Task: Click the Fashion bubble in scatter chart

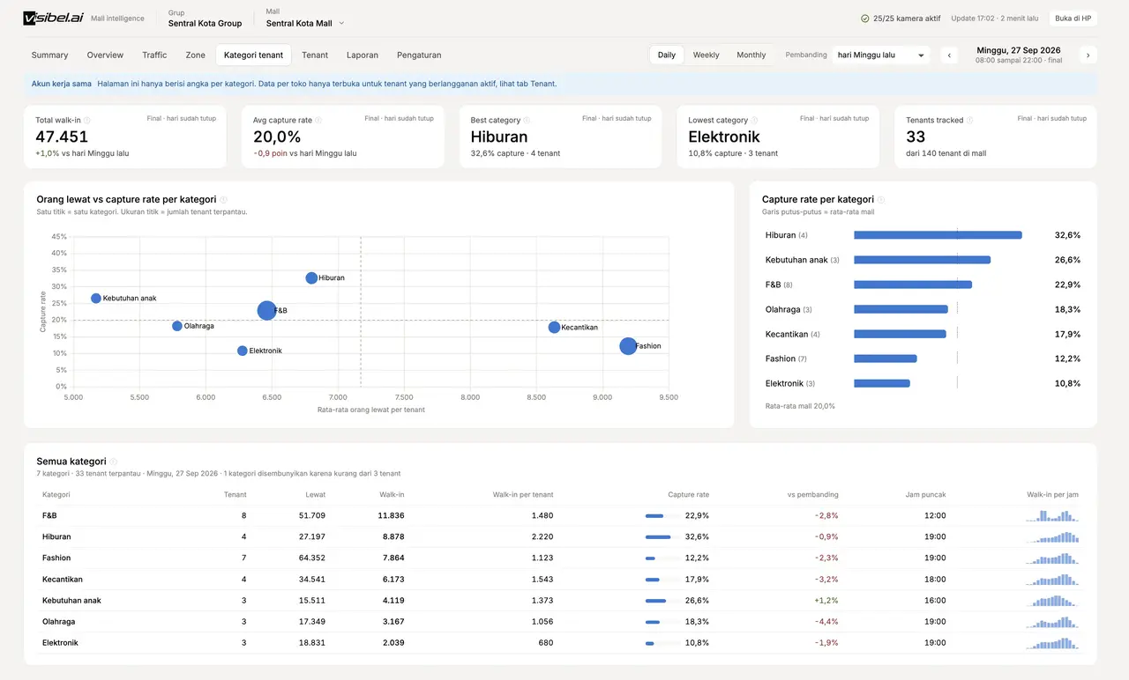Action: (x=628, y=346)
